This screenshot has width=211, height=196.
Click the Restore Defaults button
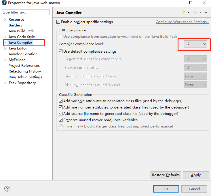point(166,175)
